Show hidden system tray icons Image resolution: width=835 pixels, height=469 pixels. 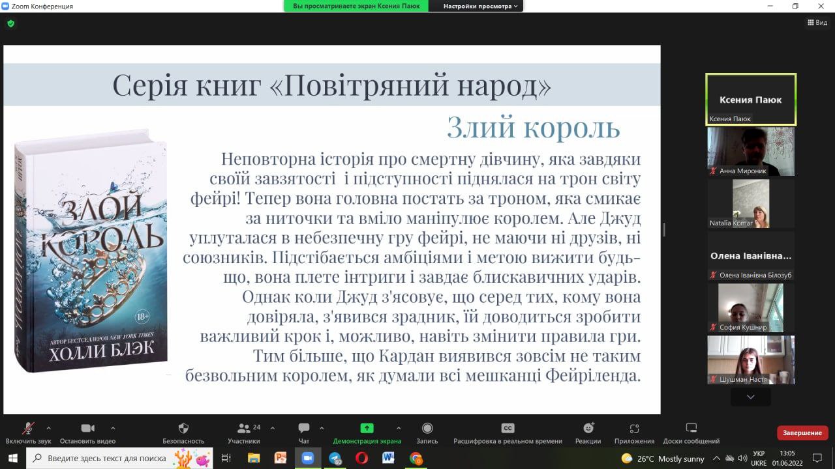tap(716, 458)
